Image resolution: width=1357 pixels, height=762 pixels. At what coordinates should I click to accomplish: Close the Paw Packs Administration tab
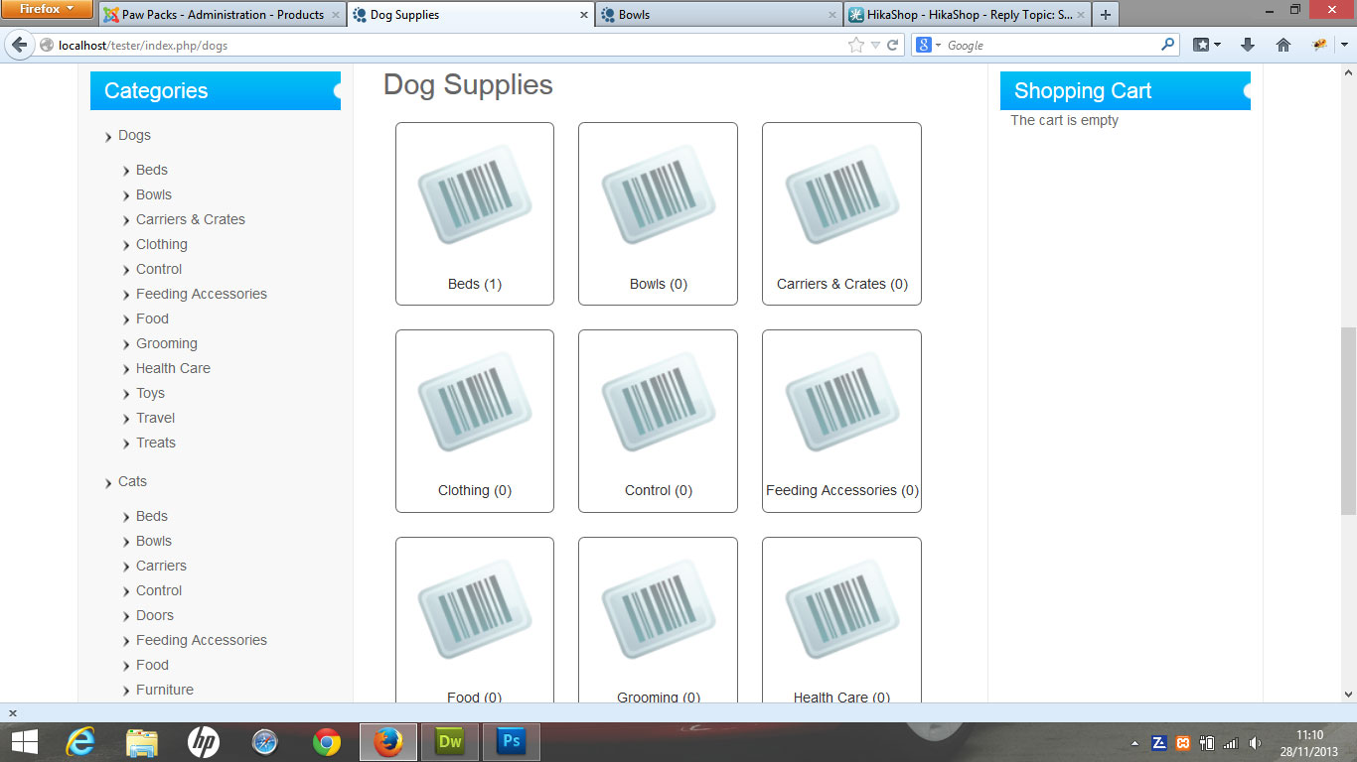[x=336, y=15]
